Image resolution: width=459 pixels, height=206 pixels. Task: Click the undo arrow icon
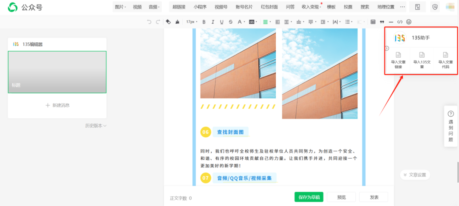(x=149, y=22)
